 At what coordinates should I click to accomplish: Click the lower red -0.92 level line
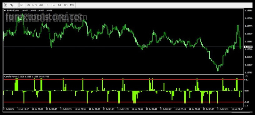coord(123,102)
